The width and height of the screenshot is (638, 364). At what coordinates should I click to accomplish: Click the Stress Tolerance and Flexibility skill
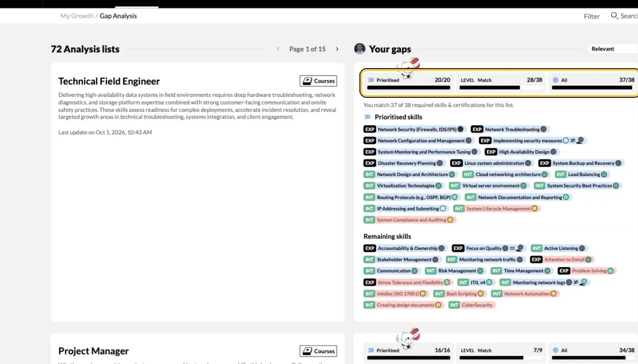pyautogui.click(x=408, y=282)
